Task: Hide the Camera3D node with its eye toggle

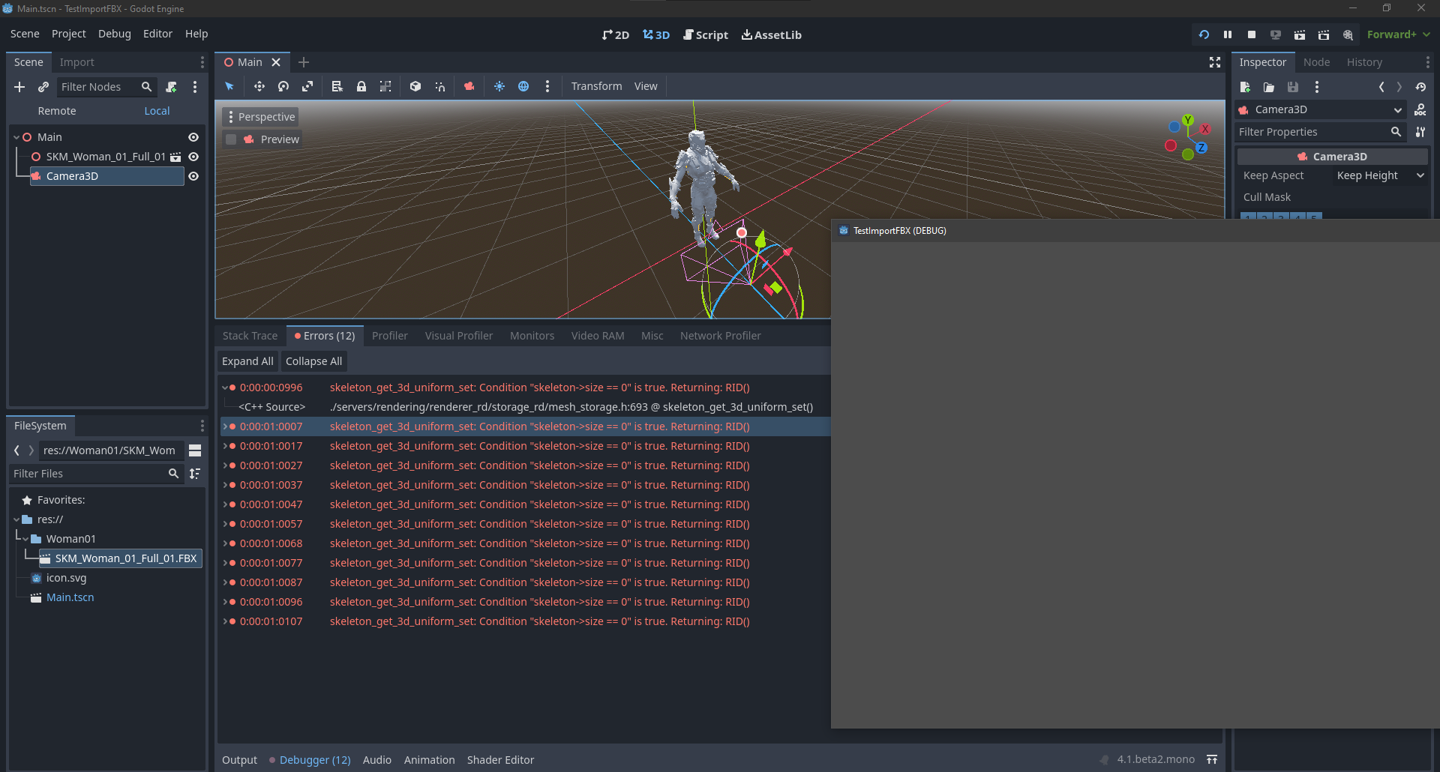Action: tap(193, 176)
